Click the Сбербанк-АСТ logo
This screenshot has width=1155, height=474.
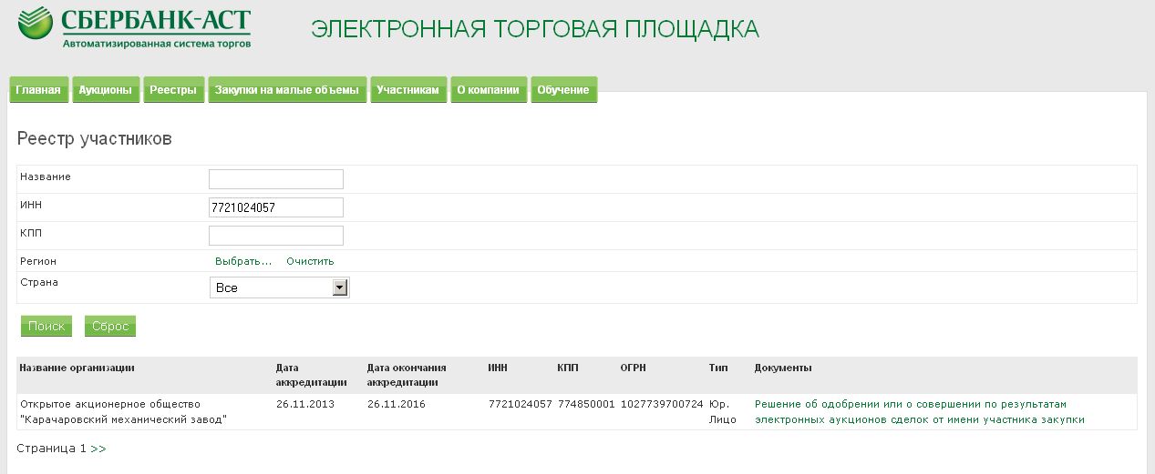coord(135,28)
